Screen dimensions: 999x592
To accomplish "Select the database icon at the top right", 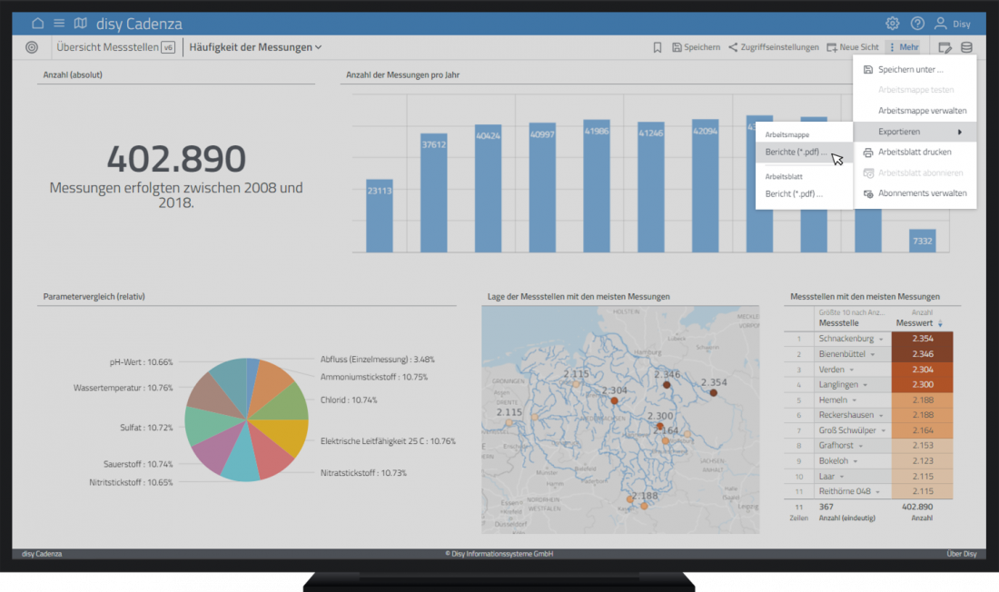I will [964, 46].
